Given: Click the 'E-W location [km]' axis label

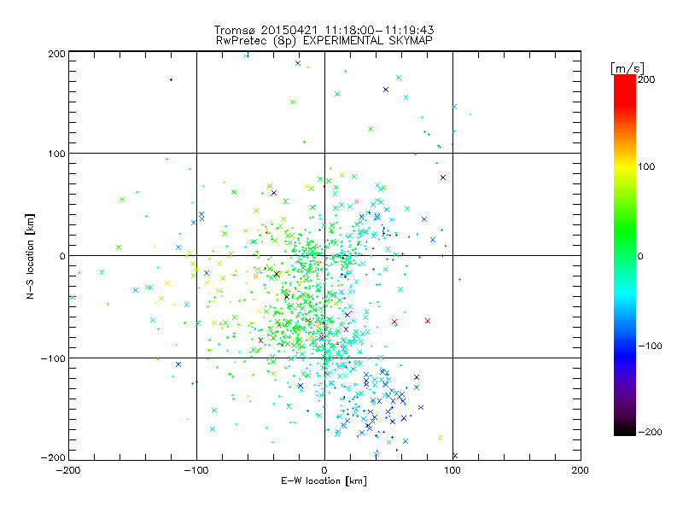Looking at the screenshot, I should click(324, 481).
